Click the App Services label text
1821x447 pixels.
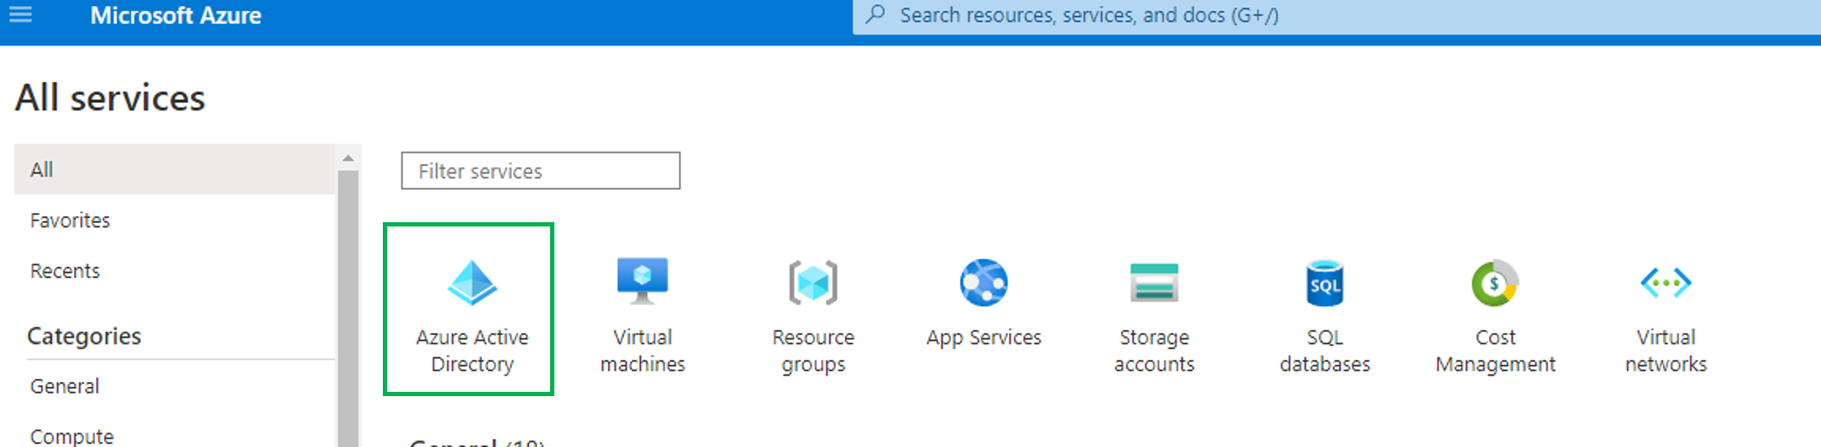point(984,338)
